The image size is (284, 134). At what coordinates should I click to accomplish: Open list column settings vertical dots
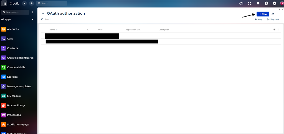[x=278, y=30]
